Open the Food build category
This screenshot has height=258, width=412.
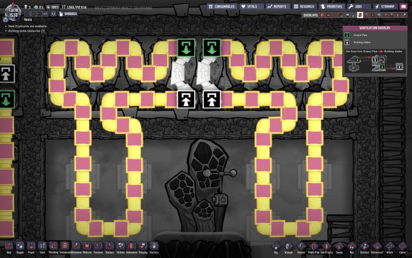pyautogui.click(x=42, y=248)
